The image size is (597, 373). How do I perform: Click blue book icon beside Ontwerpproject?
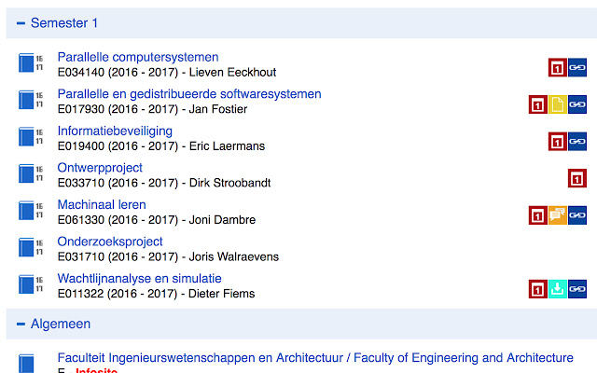26,174
